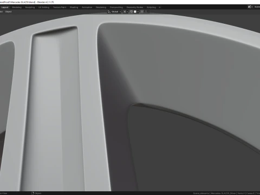Open the last Sculpting tab before plus
The width and height of the screenshot is (260, 195).
click(151, 8)
